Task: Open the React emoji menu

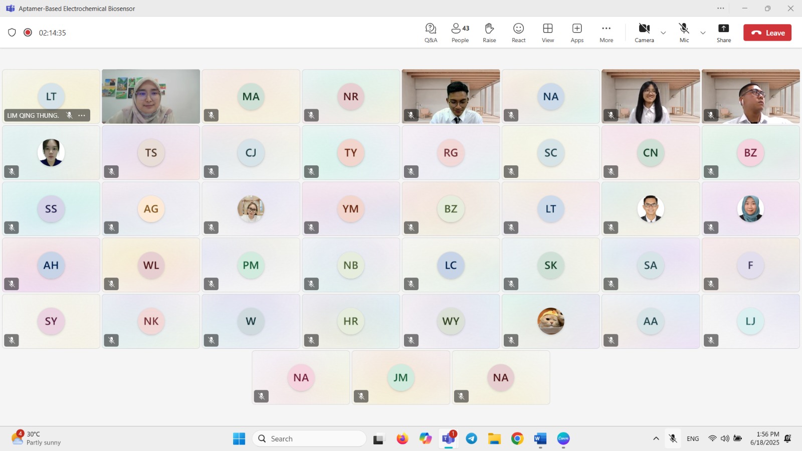Action: tap(518, 33)
